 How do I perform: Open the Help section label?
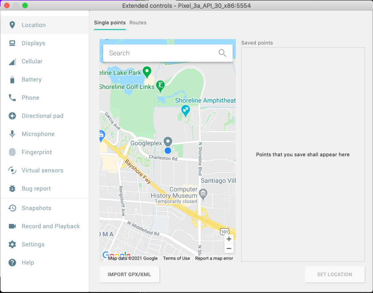coord(28,262)
